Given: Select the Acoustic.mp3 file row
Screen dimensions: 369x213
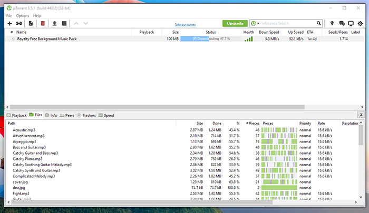Looking at the screenshot, I should point(182,130).
